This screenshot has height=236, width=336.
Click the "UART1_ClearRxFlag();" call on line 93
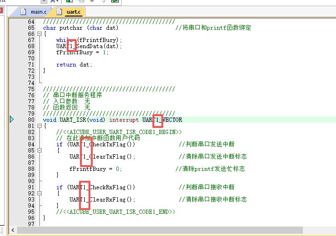point(102,200)
